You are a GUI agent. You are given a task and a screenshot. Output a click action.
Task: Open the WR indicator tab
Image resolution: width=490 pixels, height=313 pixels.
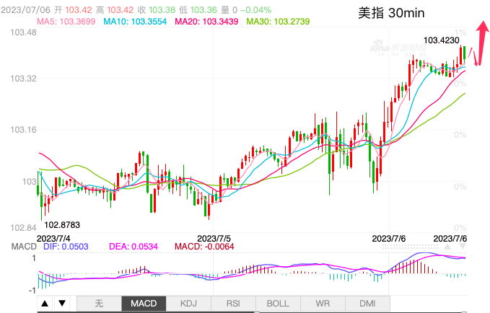click(323, 304)
